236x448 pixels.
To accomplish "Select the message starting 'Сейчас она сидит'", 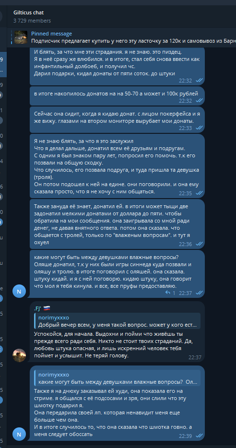I will [x=117, y=120].
